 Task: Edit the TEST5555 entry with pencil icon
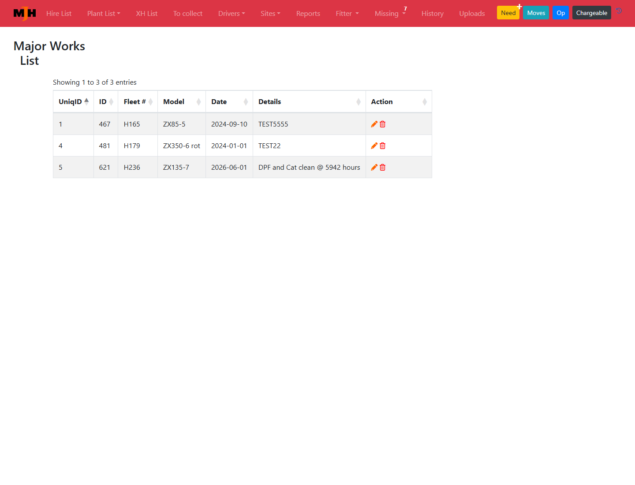[374, 124]
